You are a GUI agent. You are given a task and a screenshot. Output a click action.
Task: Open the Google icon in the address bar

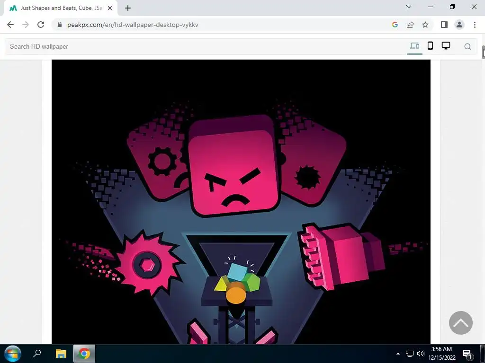(x=395, y=25)
